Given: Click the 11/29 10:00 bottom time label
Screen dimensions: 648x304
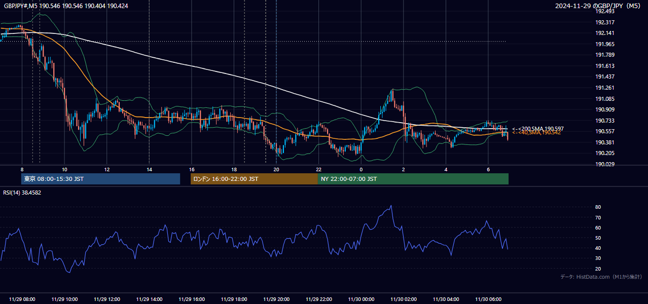Looking at the screenshot, I should [64, 299].
